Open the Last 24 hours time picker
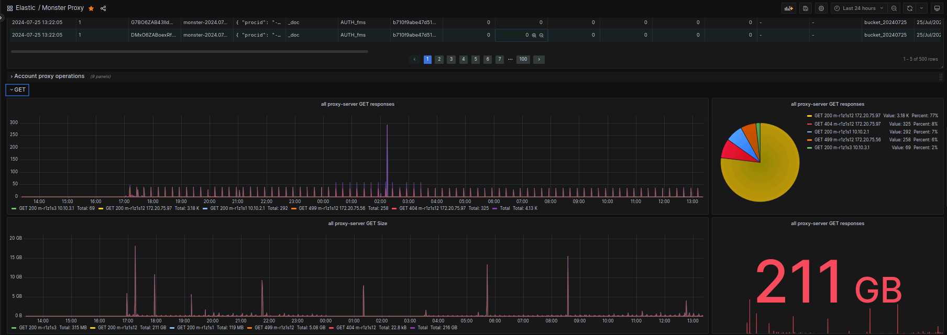 [859, 8]
